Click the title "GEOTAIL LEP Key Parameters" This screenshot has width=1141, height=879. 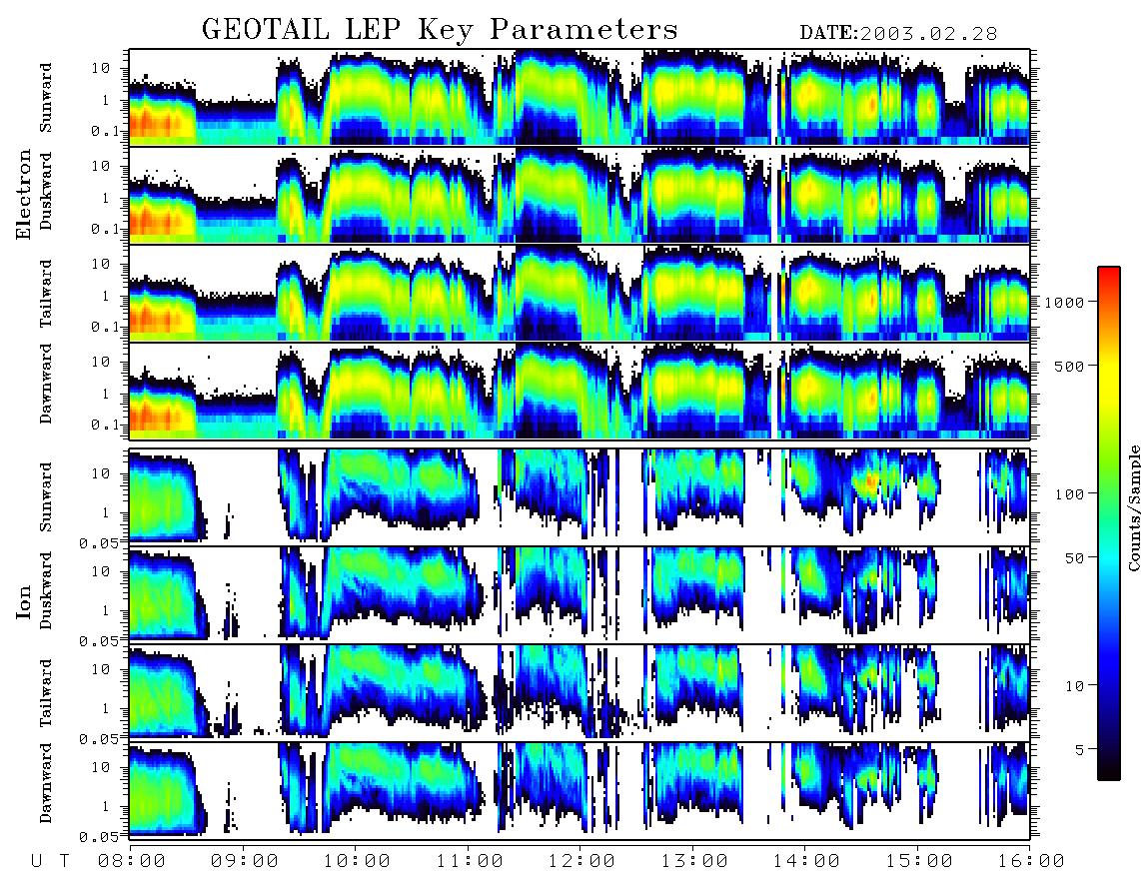440,30
